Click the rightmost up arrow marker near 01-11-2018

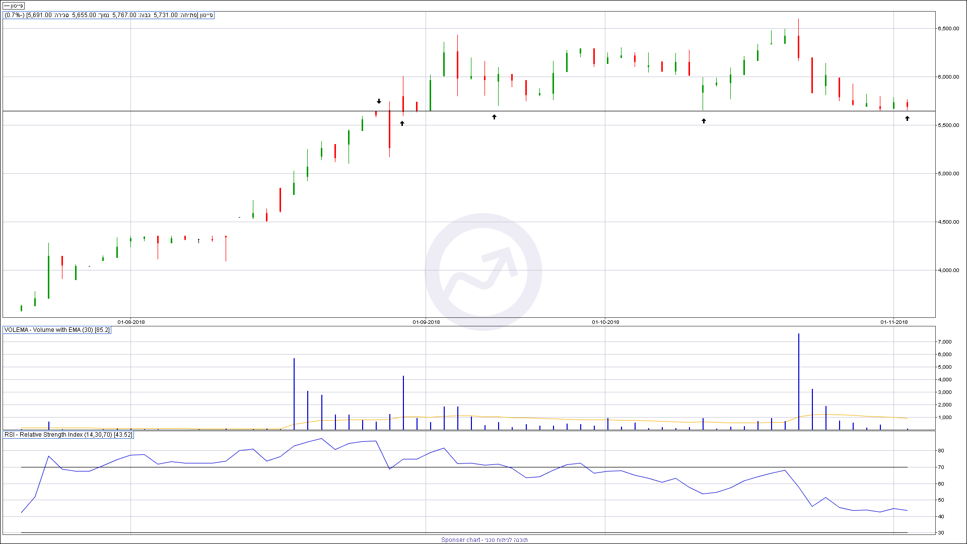[907, 118]
